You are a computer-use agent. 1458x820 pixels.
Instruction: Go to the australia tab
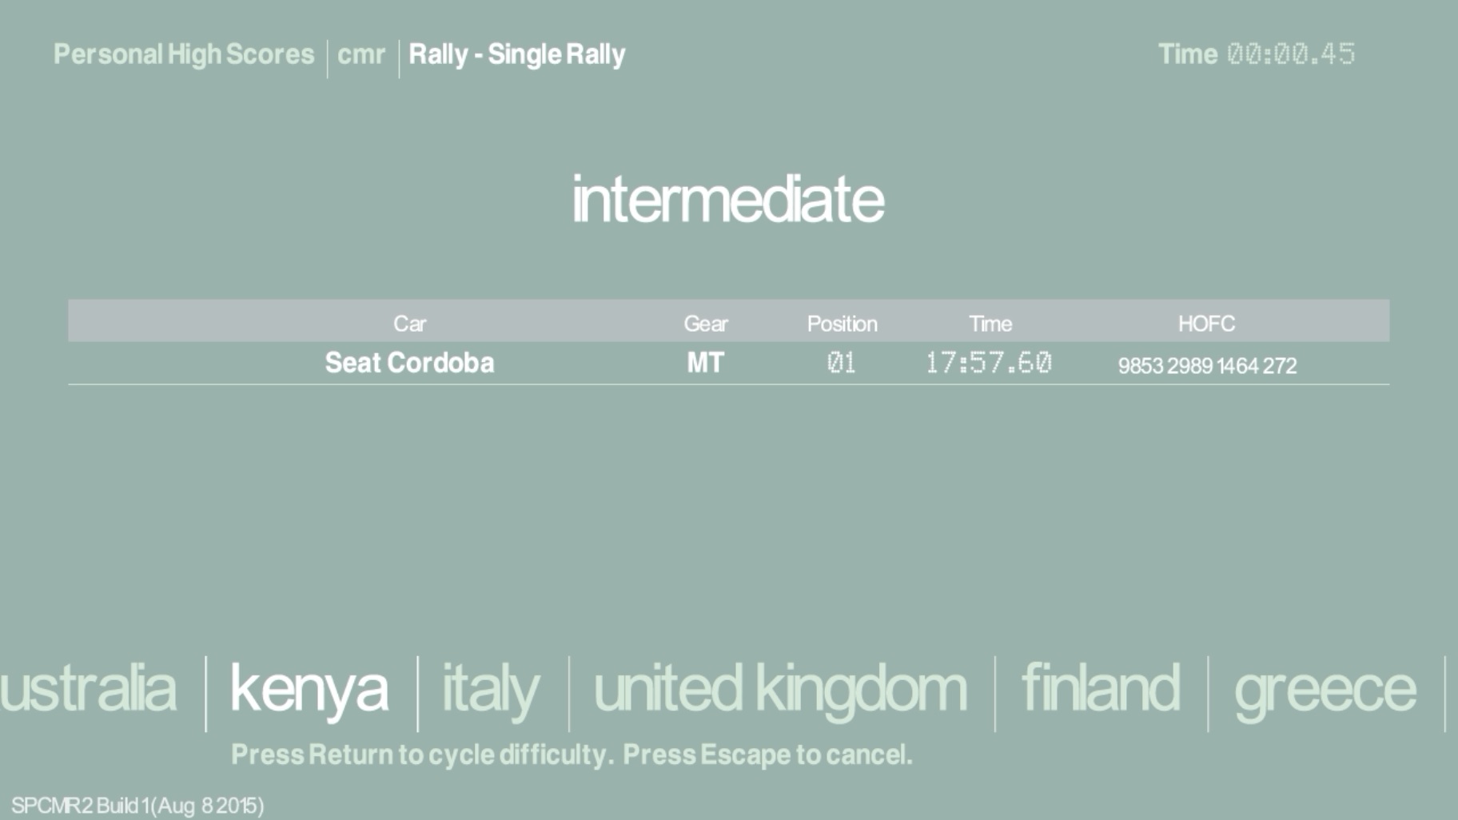click(88, 689)
